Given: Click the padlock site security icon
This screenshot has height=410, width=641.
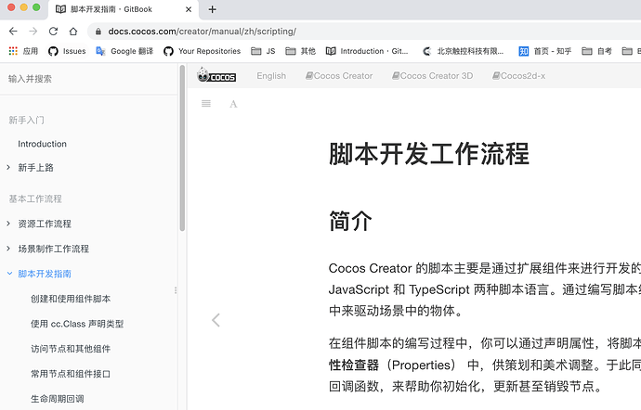Looking at the screenshot, I should click(98, 32).
